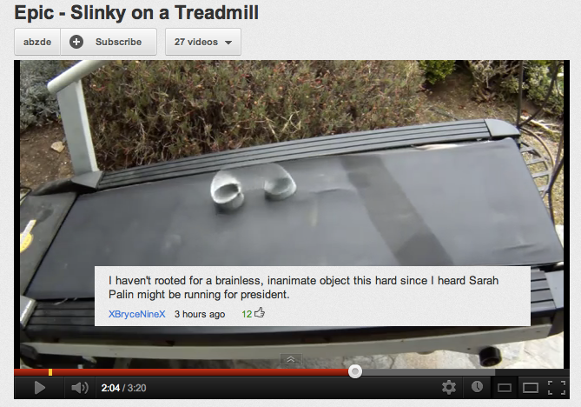Click the plus icon beside Subscribe
The width and height of the screenshot is (581, 407).
click(x=76, y=42)
